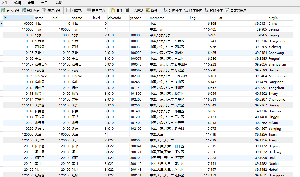Viewport: 300px width, 177px height.
Task: Select pinyin cell Changping
Action: click(x=281, y=100)
